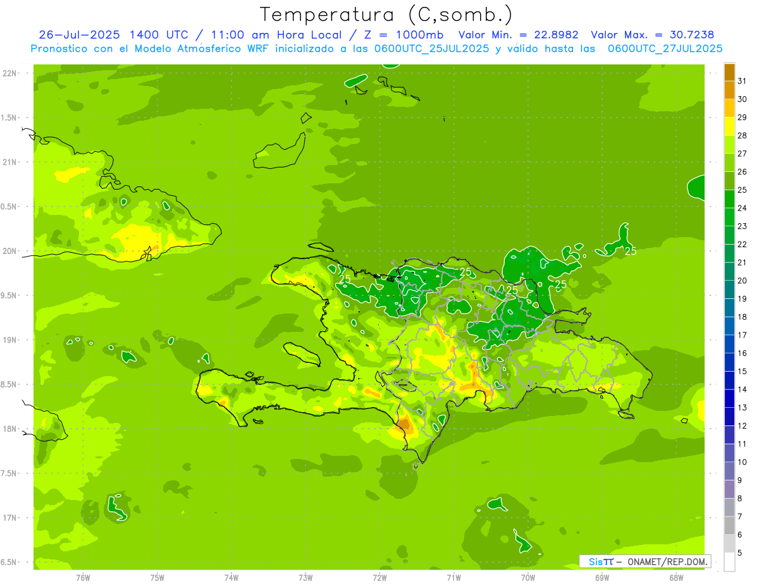Select the "74W" longitude axis label
This screenshot has height=586, width=759.
(x=231, y=578)
